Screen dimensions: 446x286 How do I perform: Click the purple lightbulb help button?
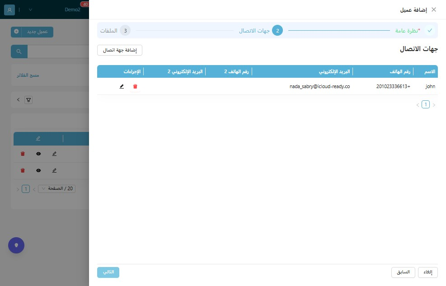tap(16, 245)
